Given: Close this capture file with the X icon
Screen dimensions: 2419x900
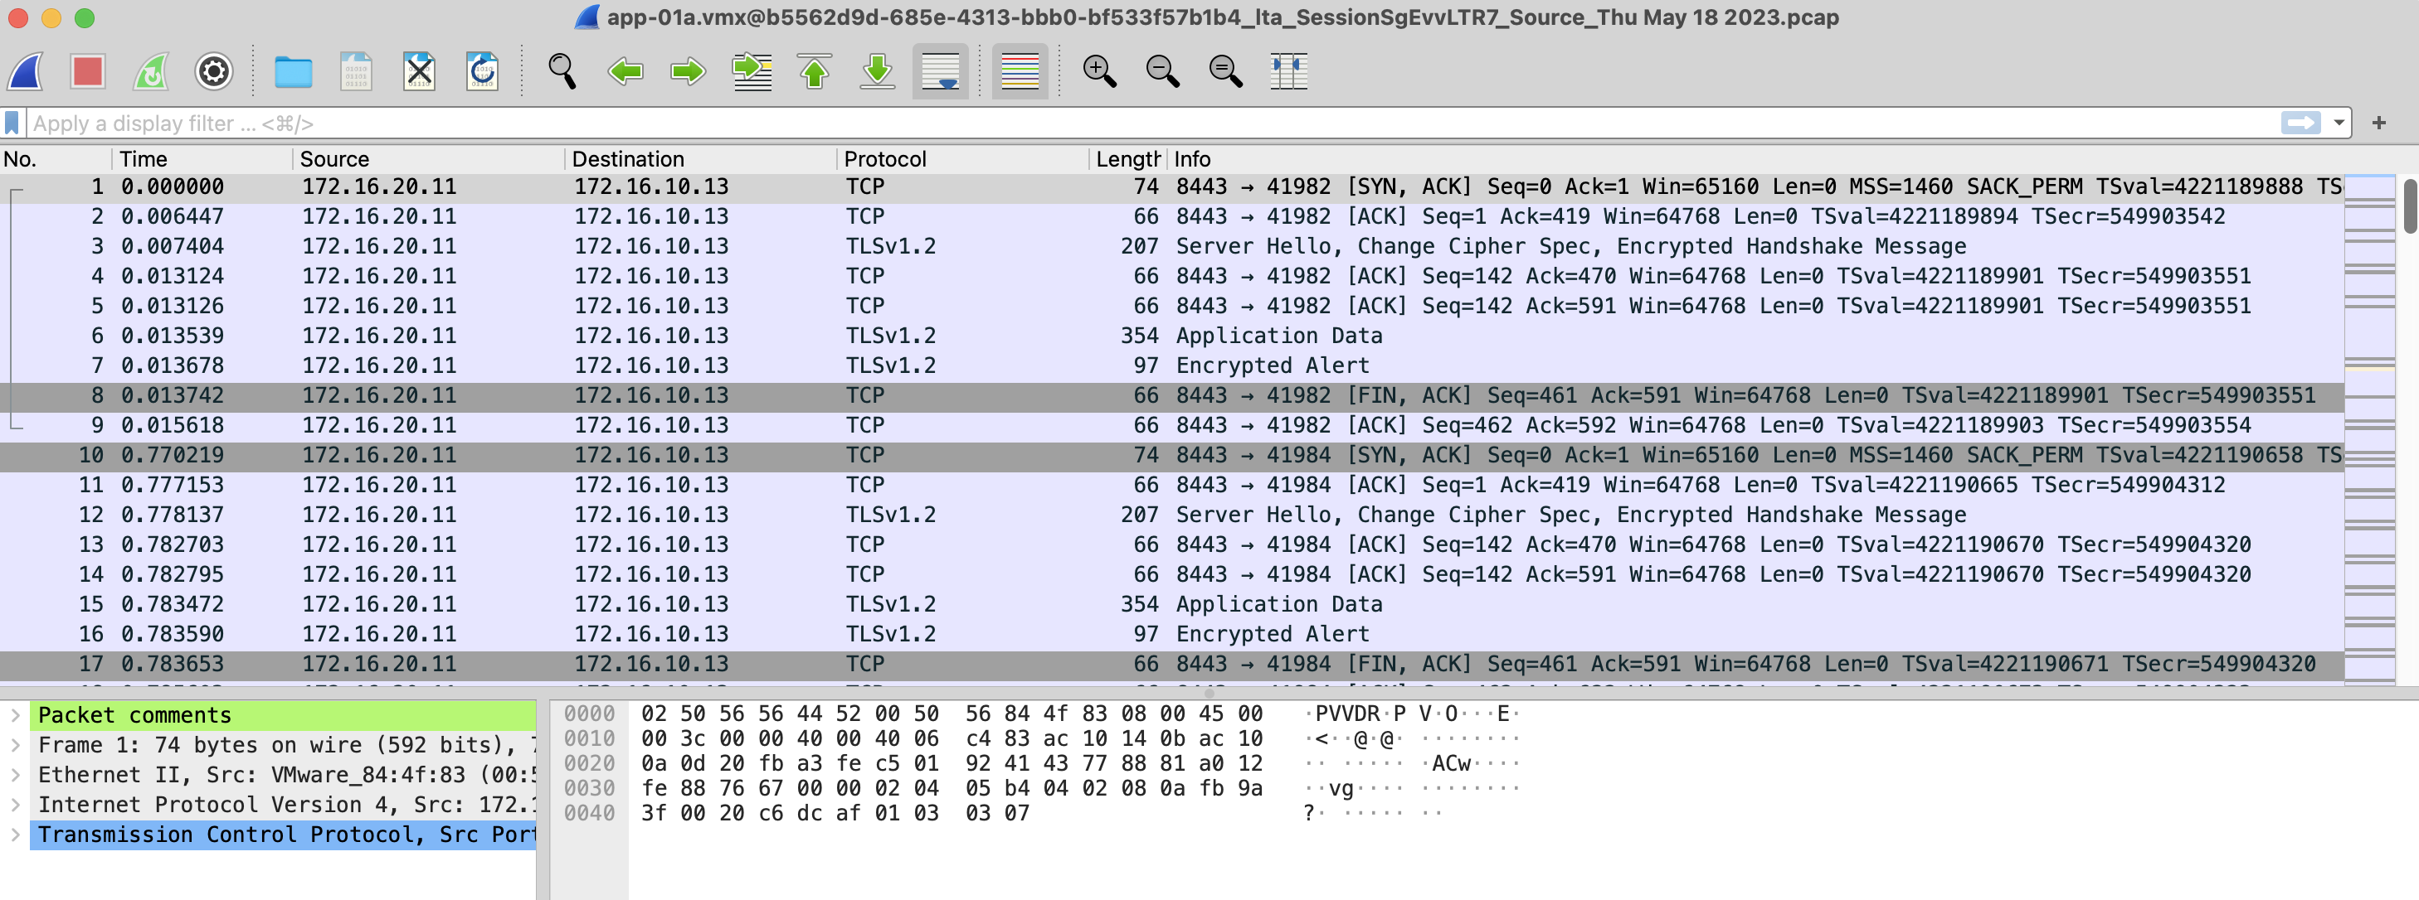Looking at the screenshot, I should (419, 71).
